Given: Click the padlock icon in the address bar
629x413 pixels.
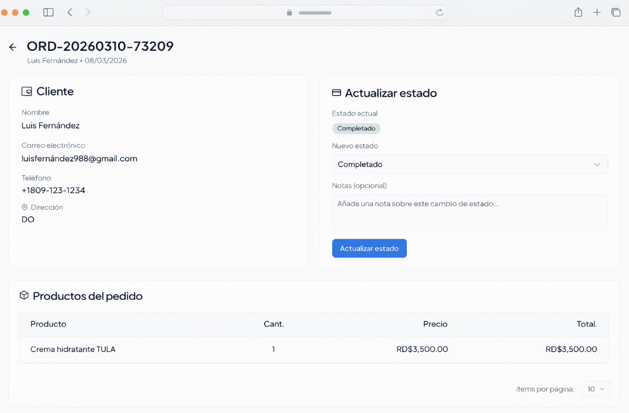Looking at the screenshot, I should coord(289,12).
